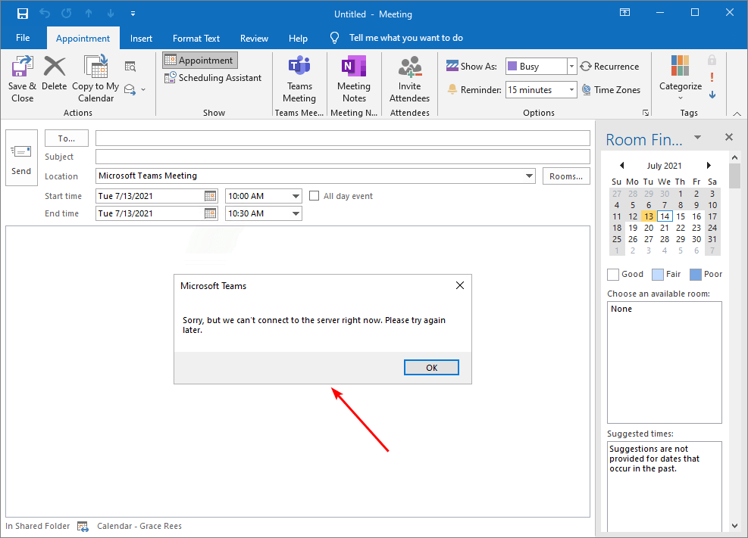The image size is (748, 538).
Task: Click the To... button
Action: coord(66,138)
